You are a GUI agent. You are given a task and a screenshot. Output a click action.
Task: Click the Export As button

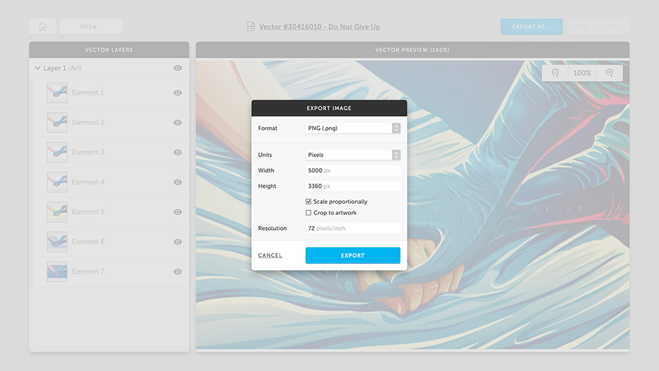coord(531,26)
